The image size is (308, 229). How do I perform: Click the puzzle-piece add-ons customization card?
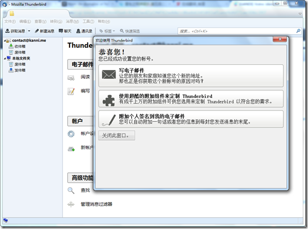point(191,99)
